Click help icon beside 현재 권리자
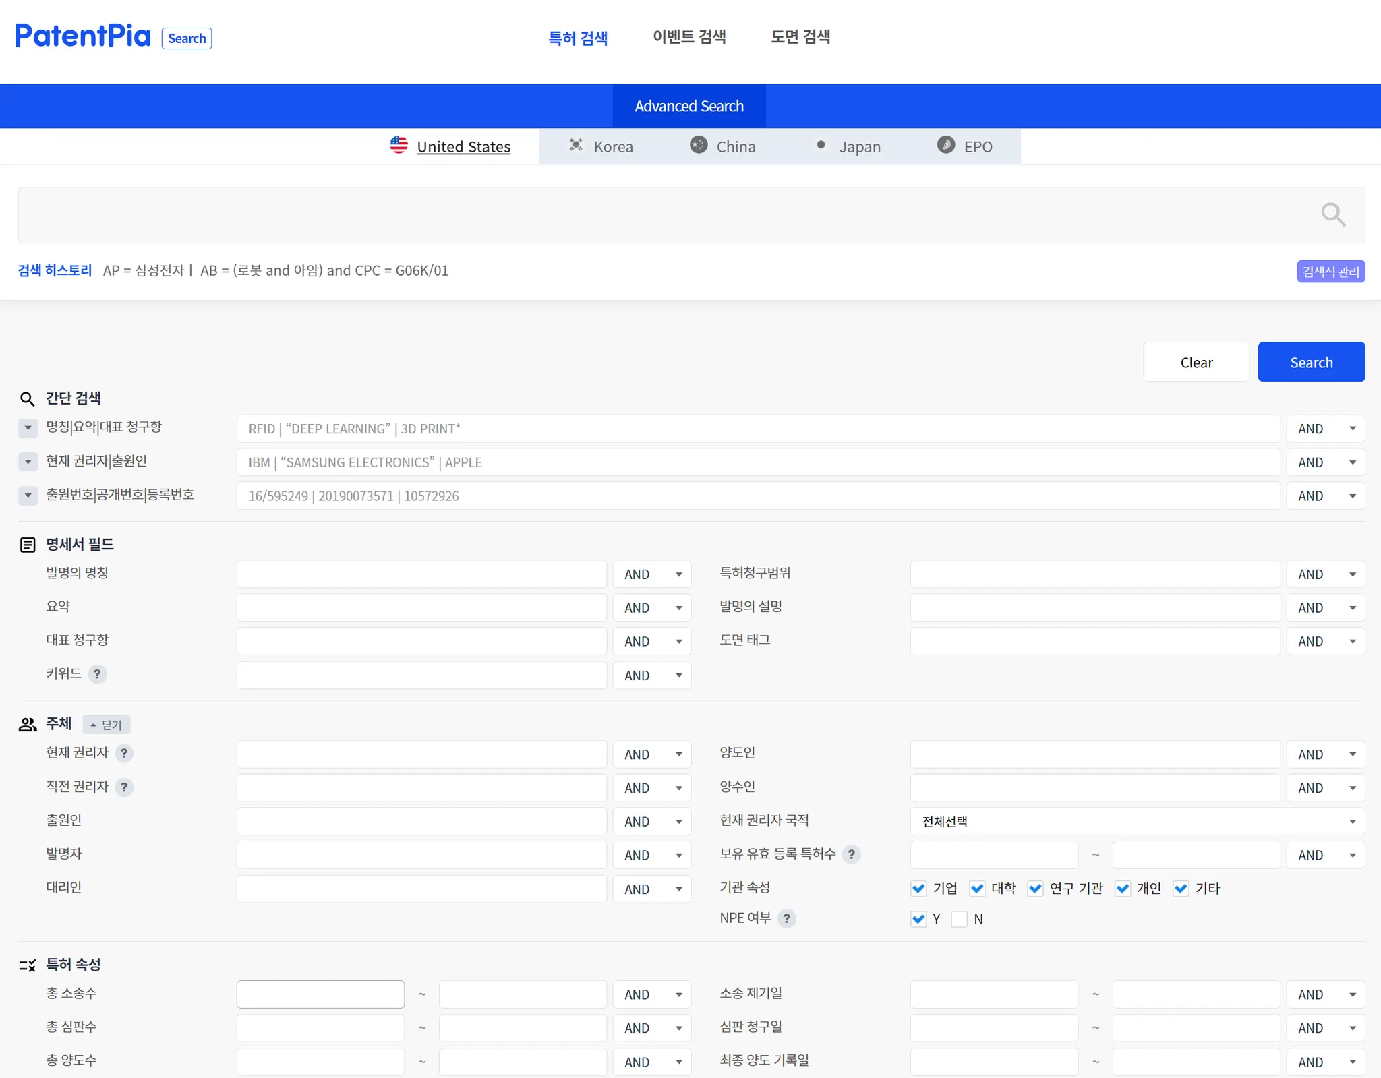 point(124,753)
